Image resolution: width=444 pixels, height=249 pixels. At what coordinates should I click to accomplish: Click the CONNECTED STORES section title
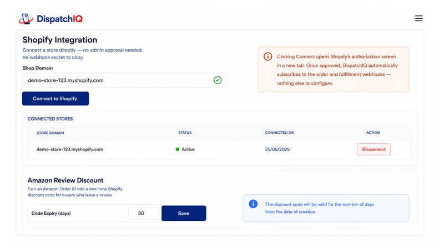pos(50,119)
